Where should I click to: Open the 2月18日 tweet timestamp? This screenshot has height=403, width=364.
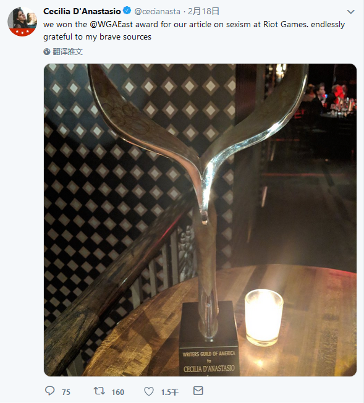click(x=203, y=11)
